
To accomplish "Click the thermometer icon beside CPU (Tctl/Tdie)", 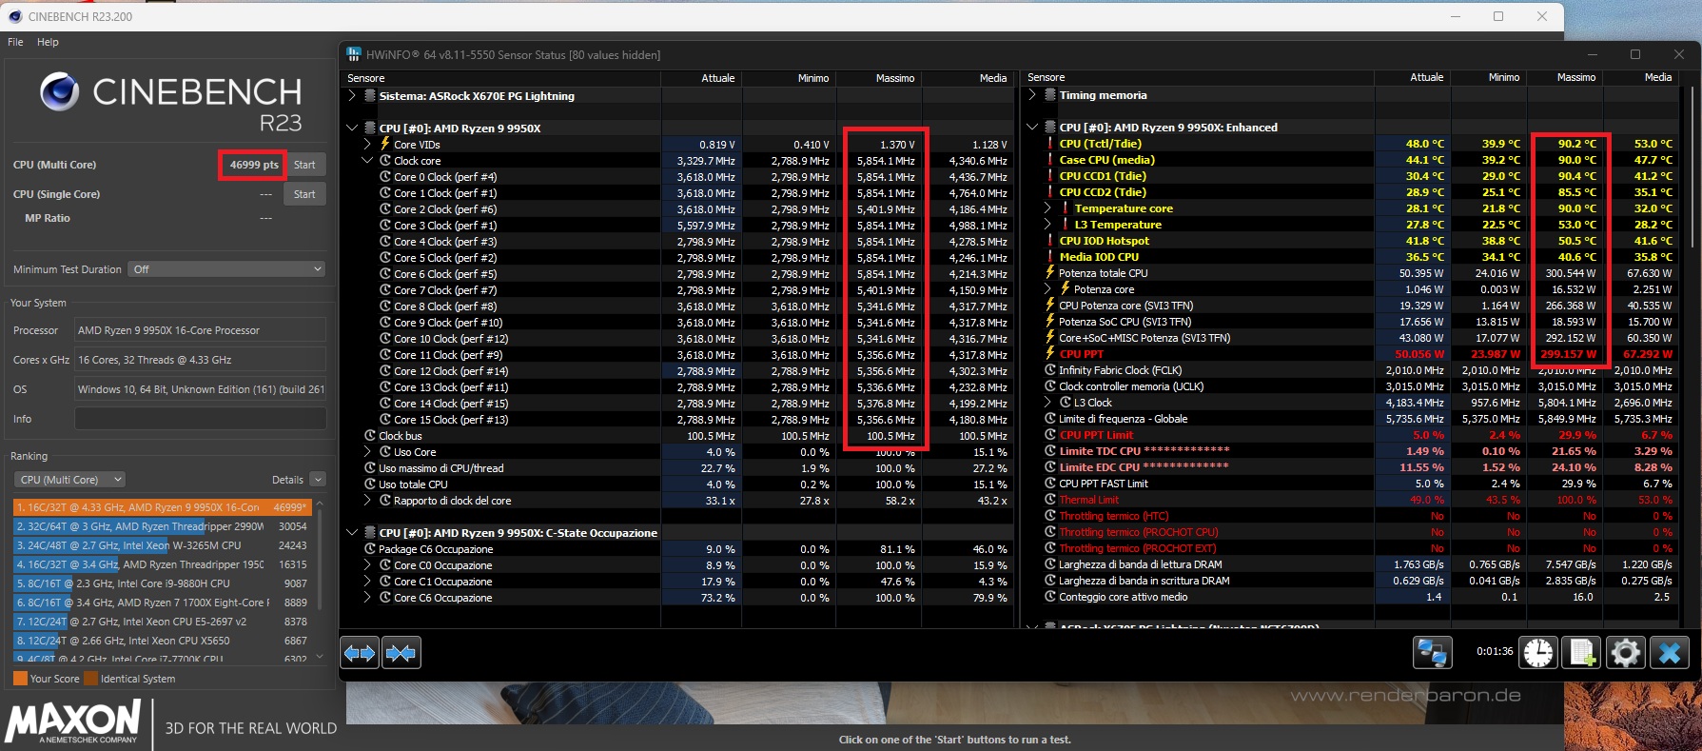I will [1050, 144].
